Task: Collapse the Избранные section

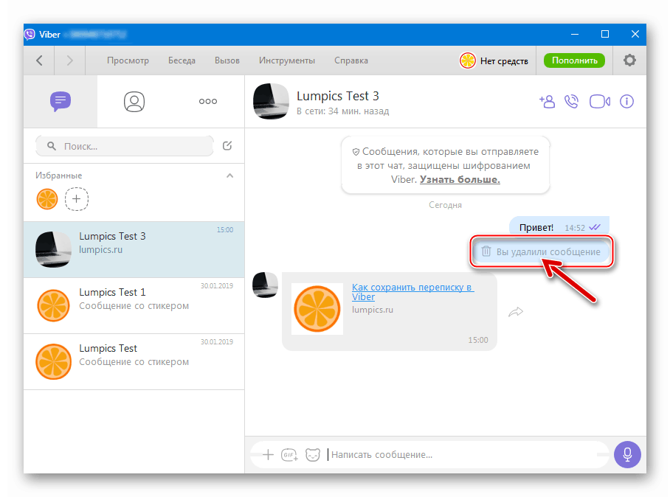Action: [229, 175]
